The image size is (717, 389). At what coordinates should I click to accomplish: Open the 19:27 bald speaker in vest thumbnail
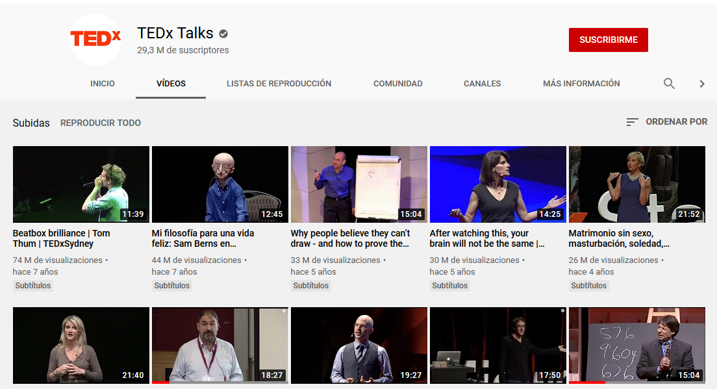(x=359, y=345)
